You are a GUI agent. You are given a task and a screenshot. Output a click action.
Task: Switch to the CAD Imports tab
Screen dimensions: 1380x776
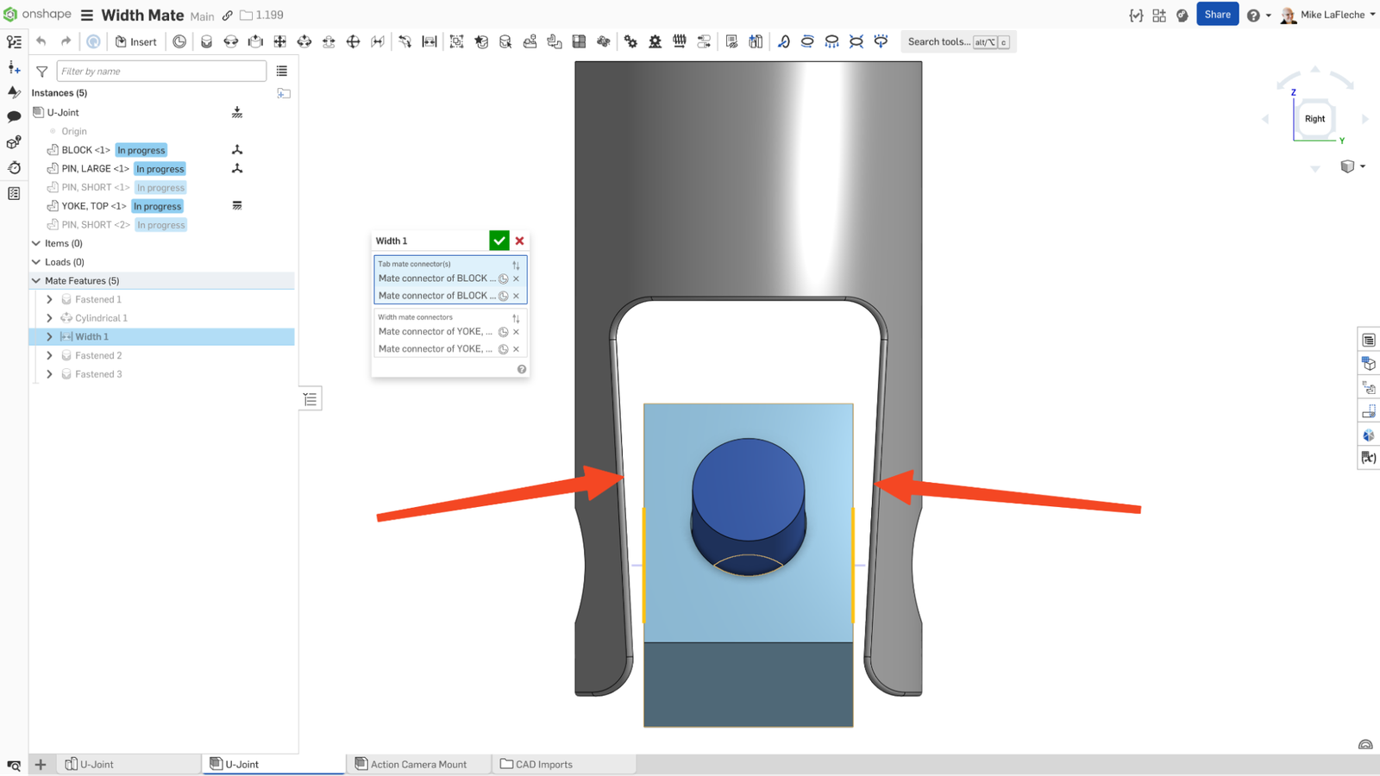pyautogui.click(x=543, y=764)
